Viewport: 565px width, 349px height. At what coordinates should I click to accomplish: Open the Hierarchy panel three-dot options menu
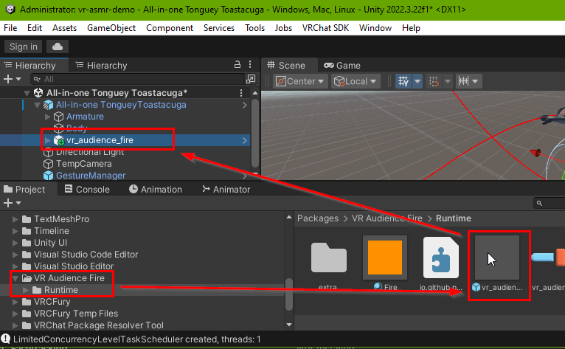click(250, 64)
